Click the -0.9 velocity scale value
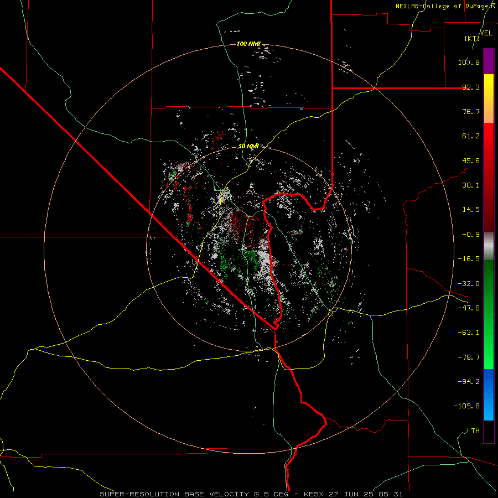 (x=471, y=234)
